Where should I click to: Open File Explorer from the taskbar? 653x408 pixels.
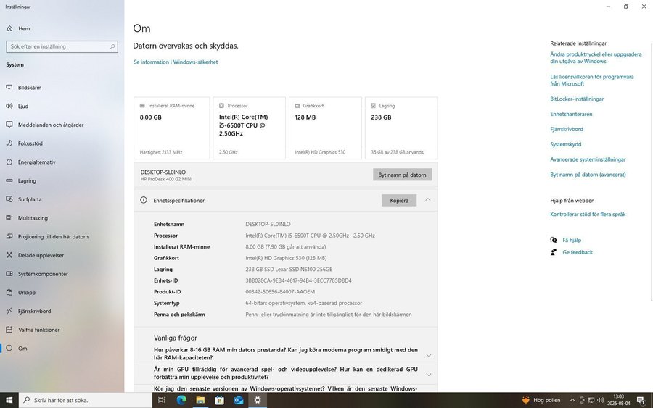(x=200, y=400)
